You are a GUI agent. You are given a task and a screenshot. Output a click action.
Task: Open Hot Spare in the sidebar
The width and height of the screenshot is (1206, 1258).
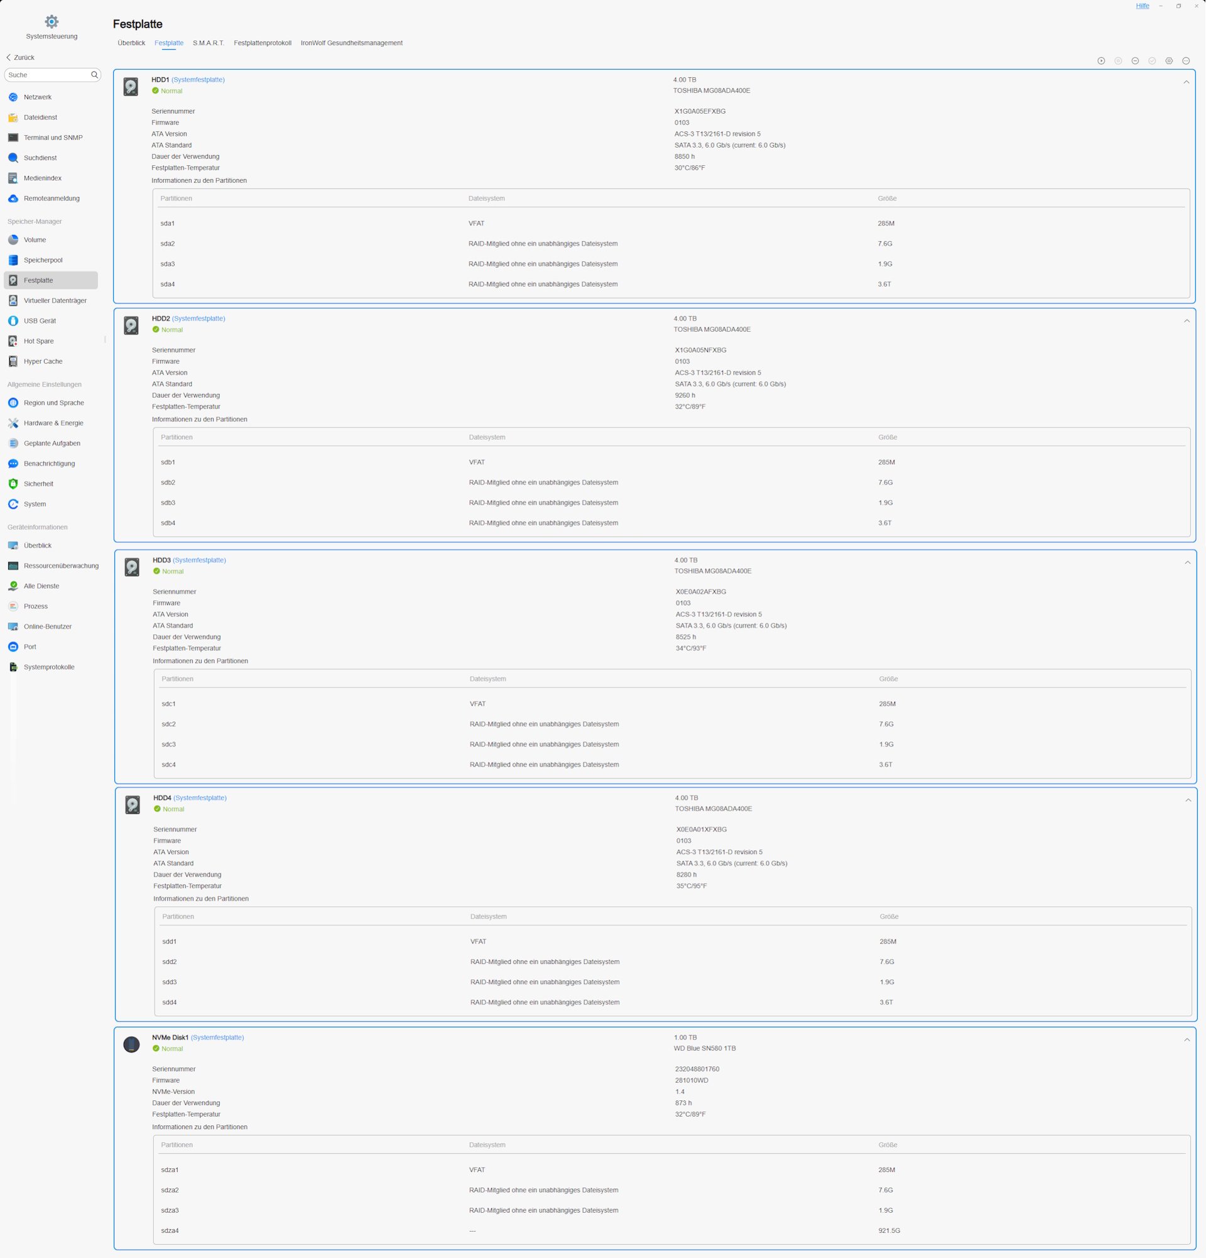(x=38, y=341)
